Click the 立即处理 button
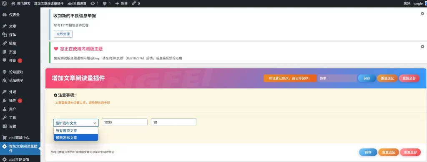This screenshot has height=162, width=427. (63, 34)
